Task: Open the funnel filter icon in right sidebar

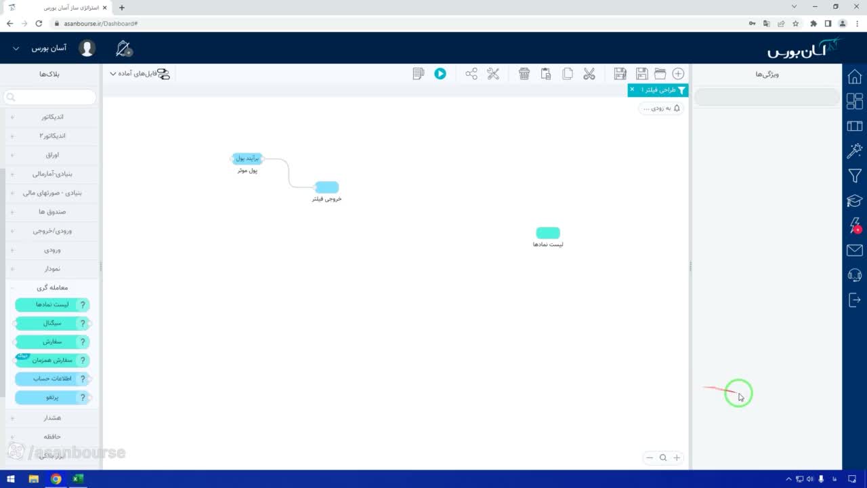Action: click(x=855, y=176)
